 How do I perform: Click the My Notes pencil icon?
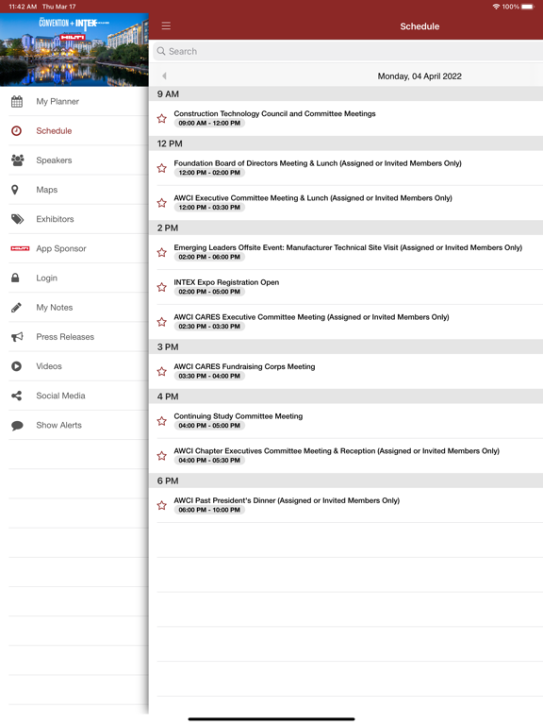pos(16,307)
